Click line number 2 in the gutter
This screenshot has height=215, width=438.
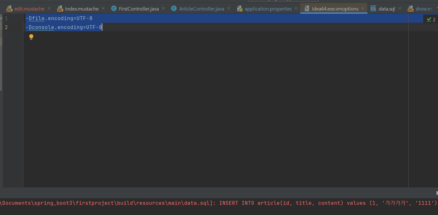tap(6, 27)
